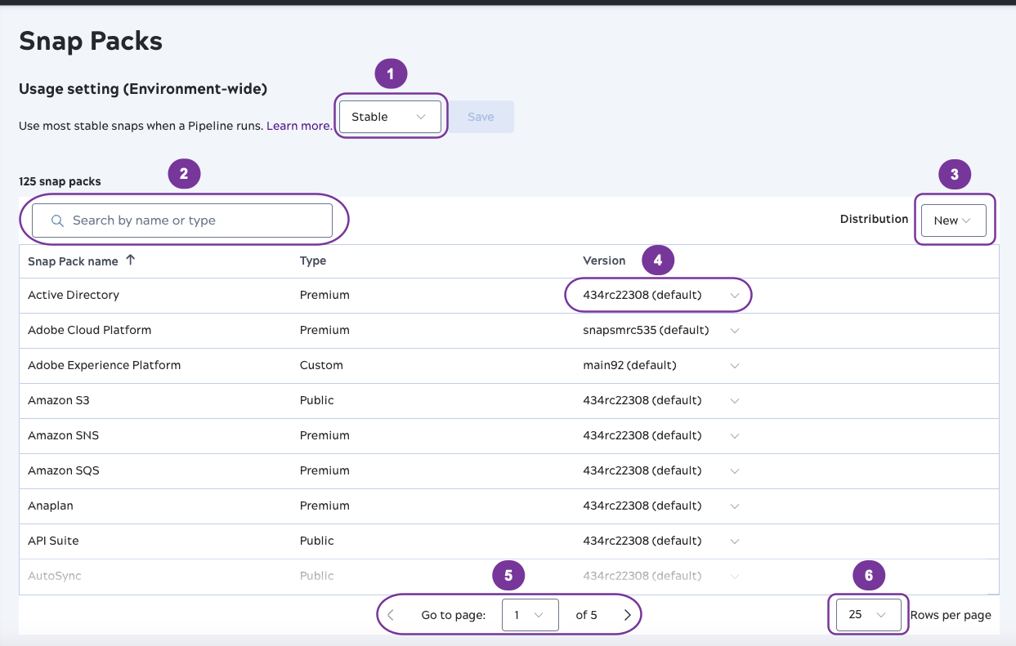Click the ascending sort arrow beside Snap Pack name

130,260
